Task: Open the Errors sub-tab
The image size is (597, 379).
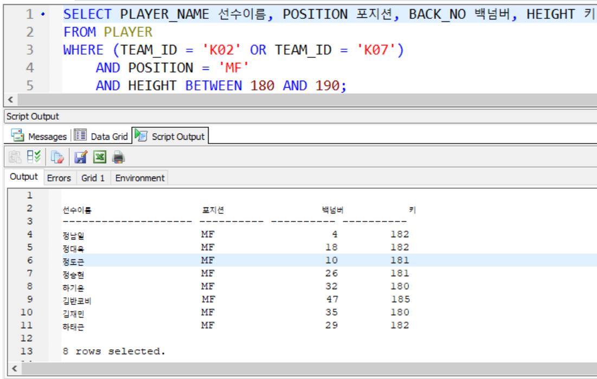Action: [59, 178]
